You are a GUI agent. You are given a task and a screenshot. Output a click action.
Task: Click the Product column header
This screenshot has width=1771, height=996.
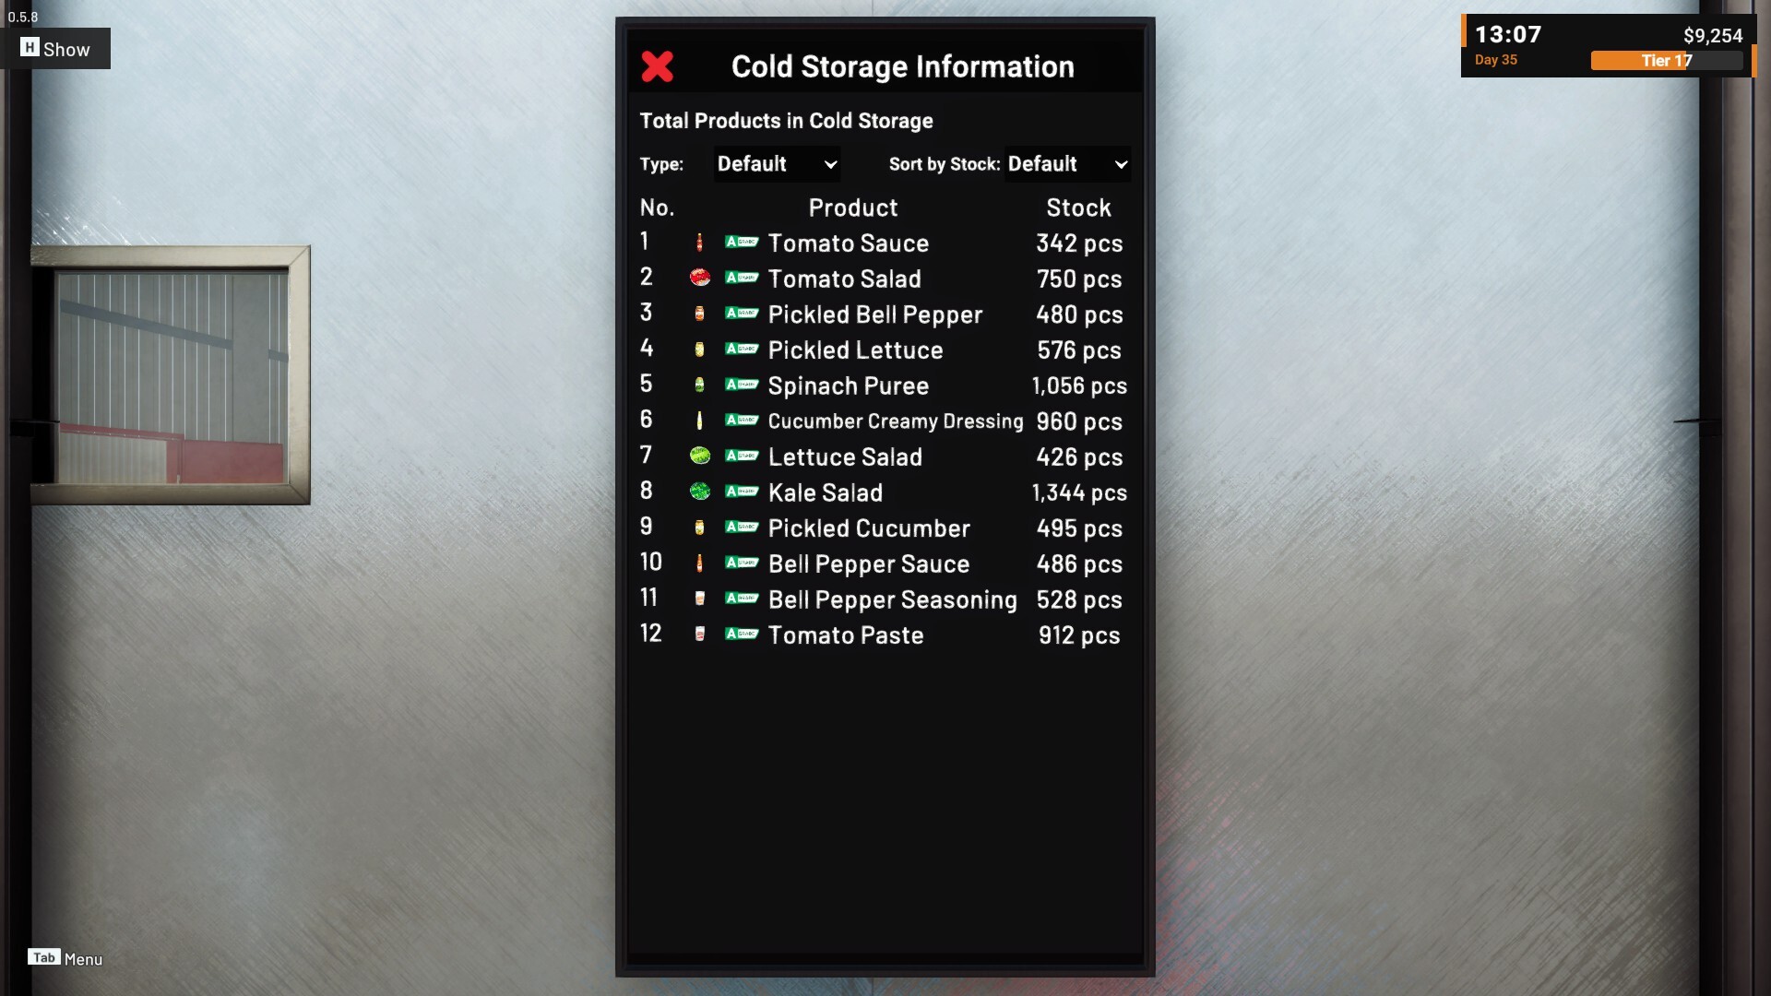[x=852, y=207]
